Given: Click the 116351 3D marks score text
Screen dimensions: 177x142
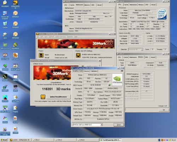Looking at the screenshot, I should pyautogui.click(x=56, y=89).
